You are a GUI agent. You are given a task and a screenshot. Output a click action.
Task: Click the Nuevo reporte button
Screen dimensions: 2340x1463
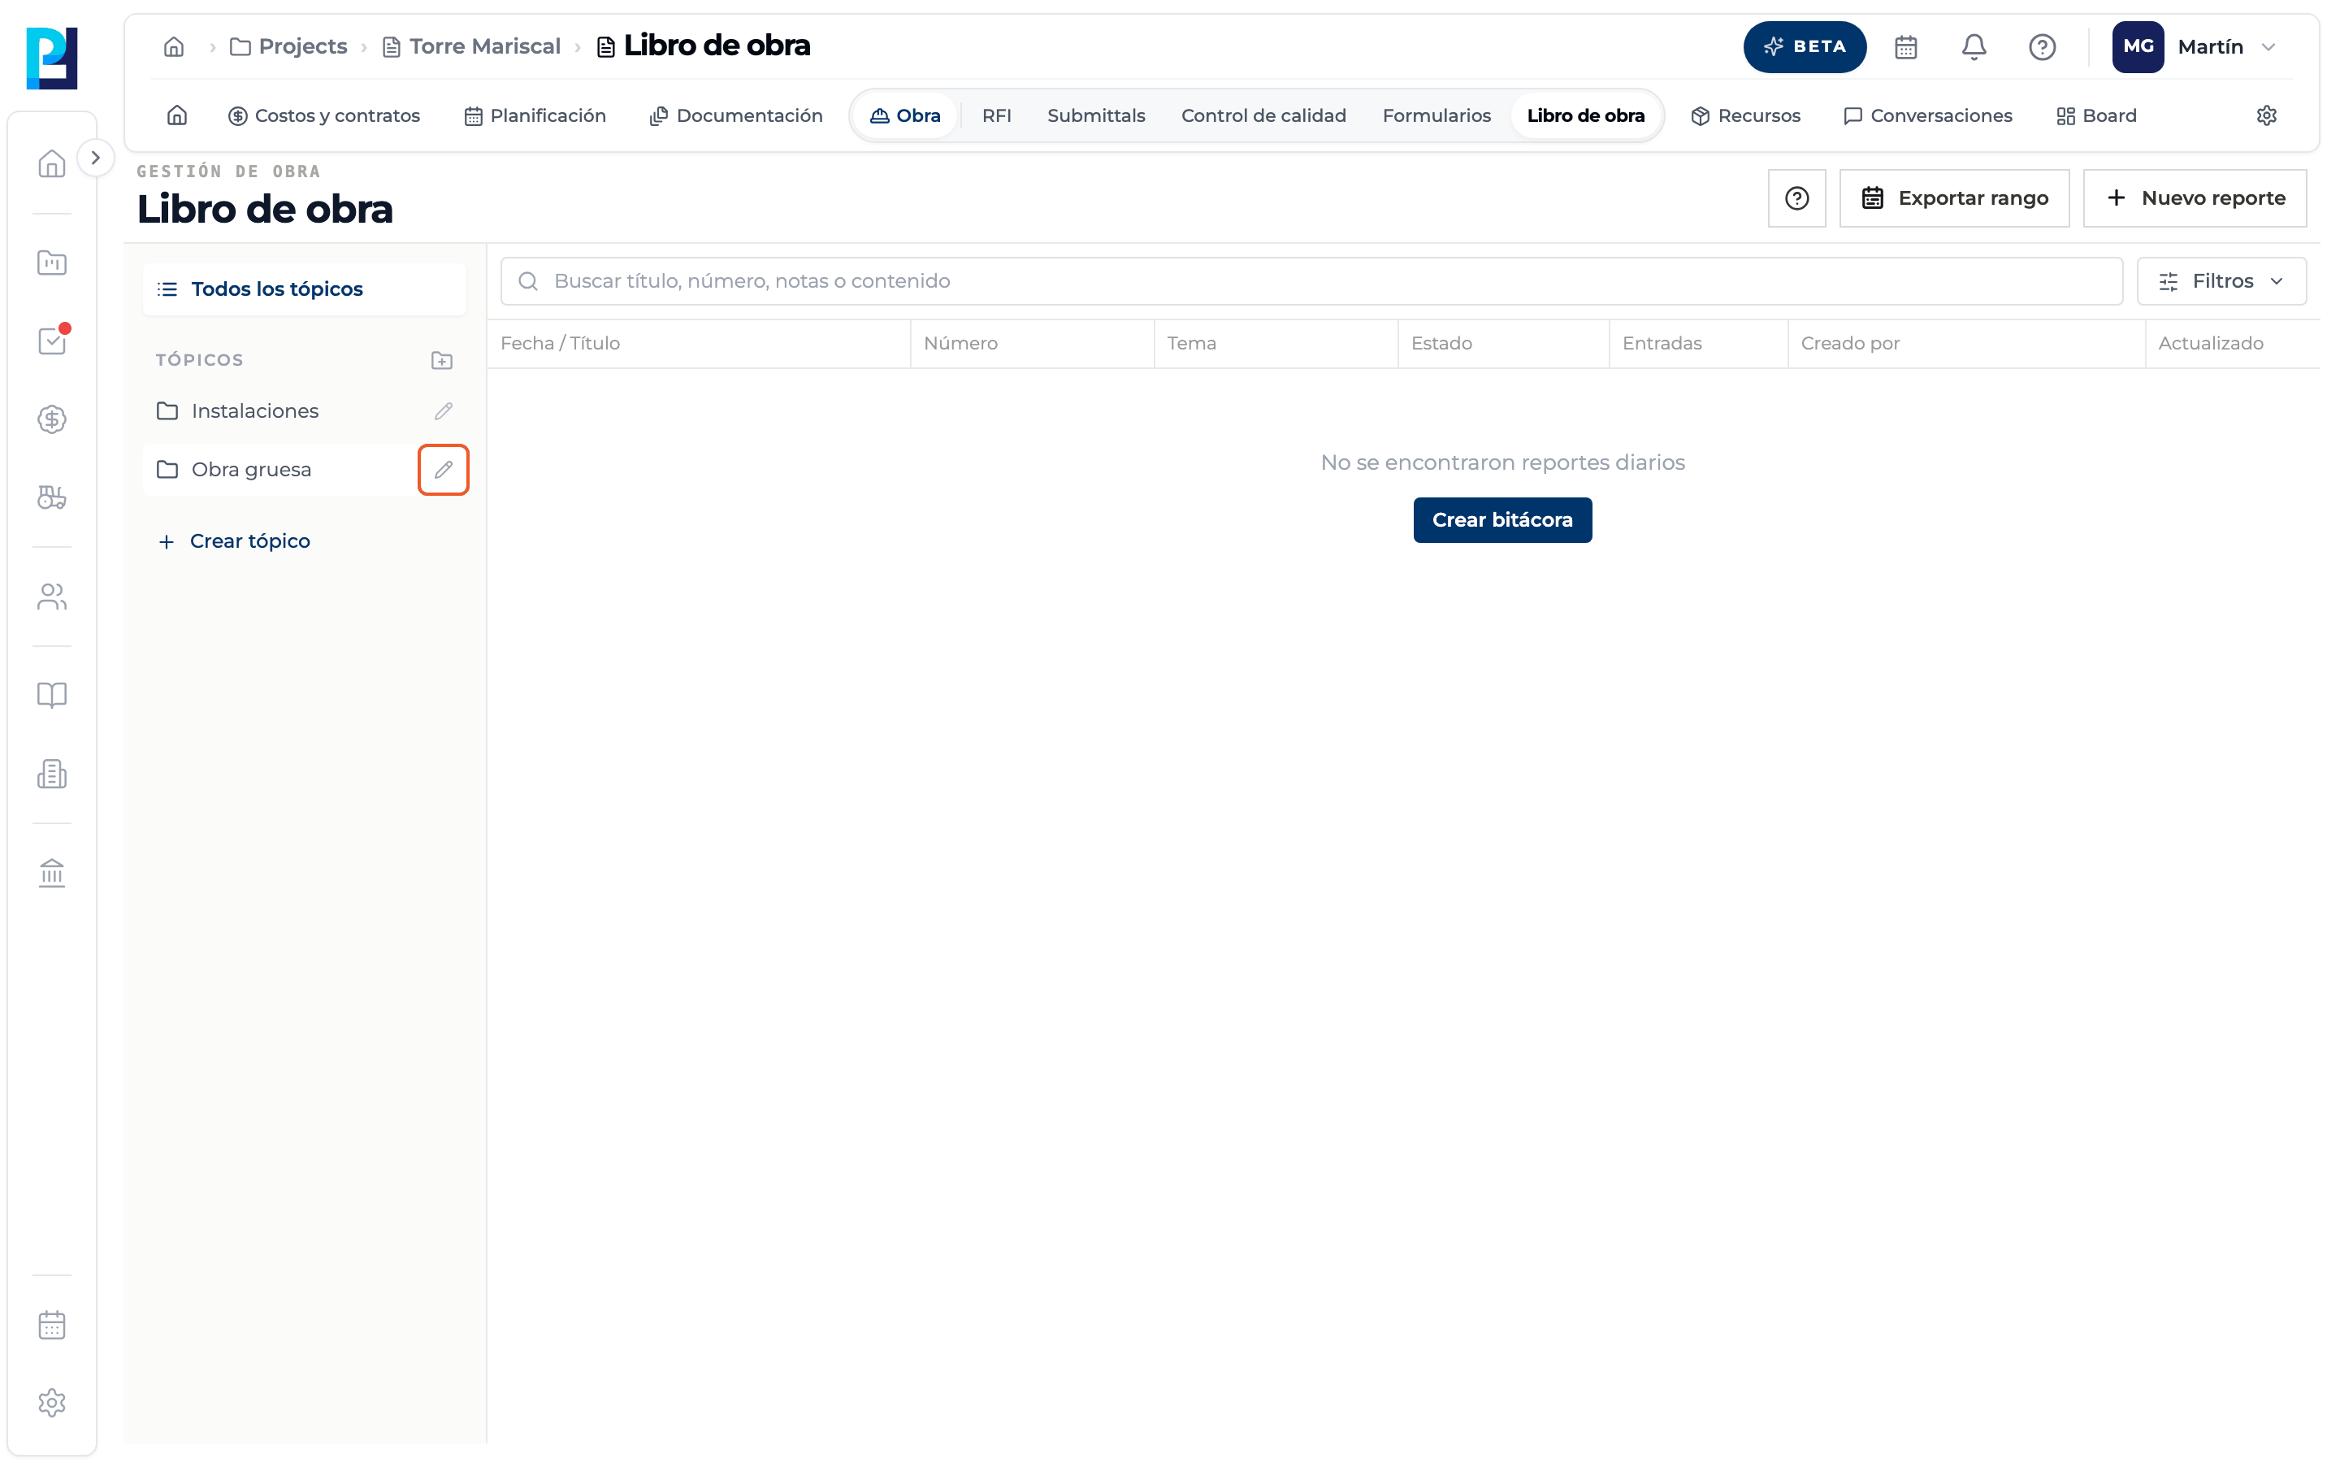pos(2194,198)
